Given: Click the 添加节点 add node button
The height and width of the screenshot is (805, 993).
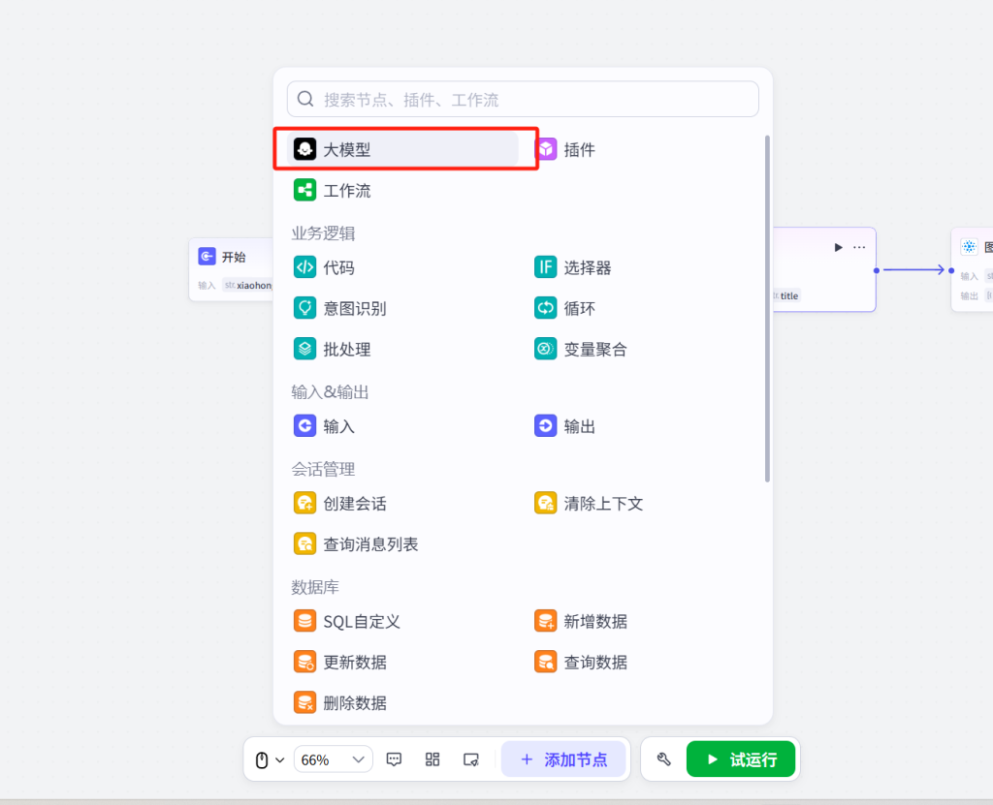Looking at the screenshot, I should coord(563,759).
